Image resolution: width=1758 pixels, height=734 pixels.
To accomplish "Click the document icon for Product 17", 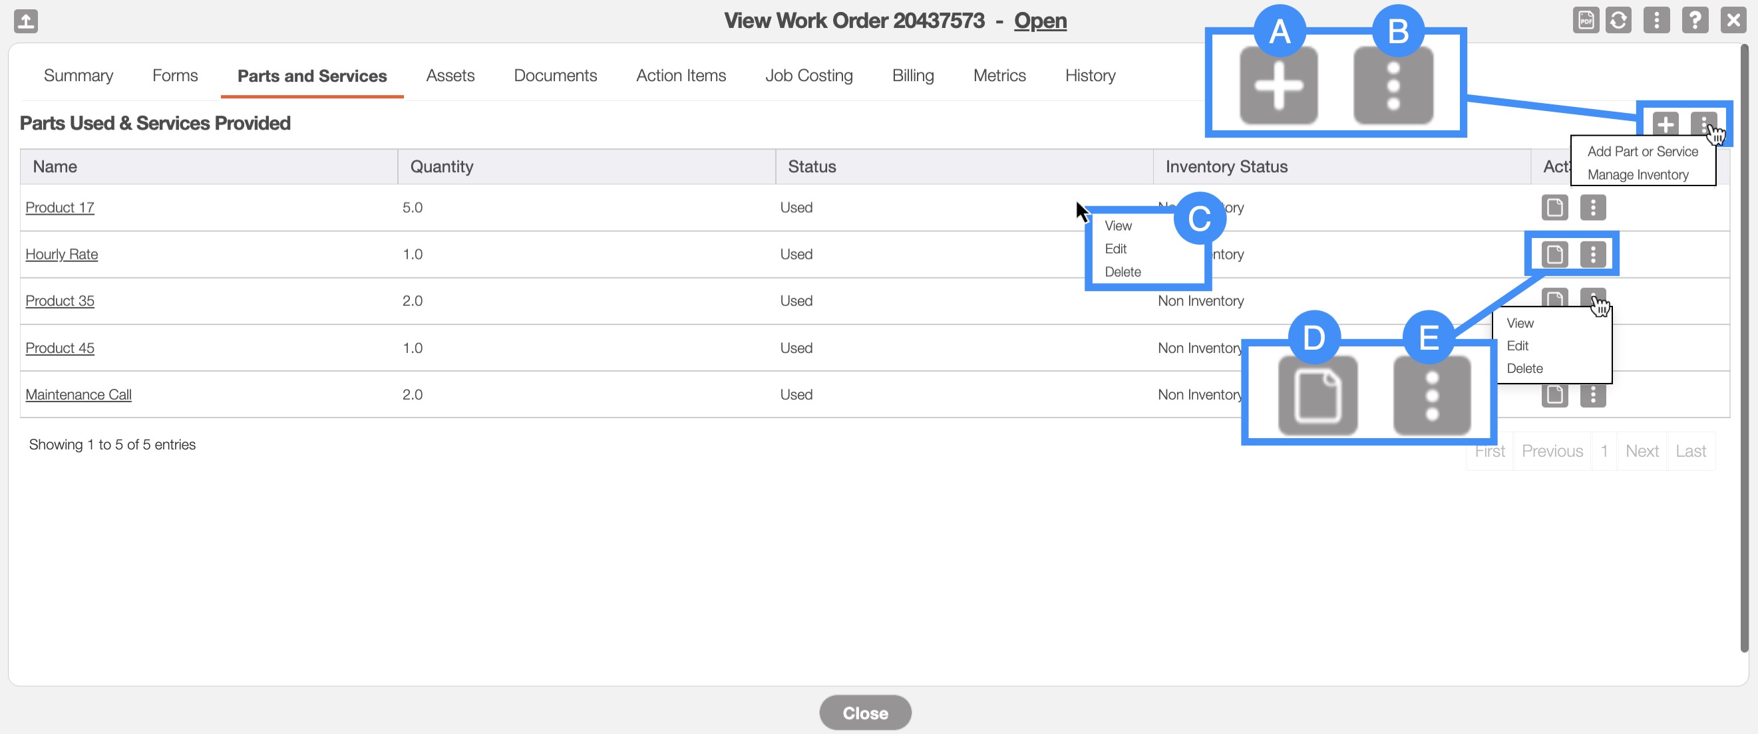I will [x=1554, y=207].
